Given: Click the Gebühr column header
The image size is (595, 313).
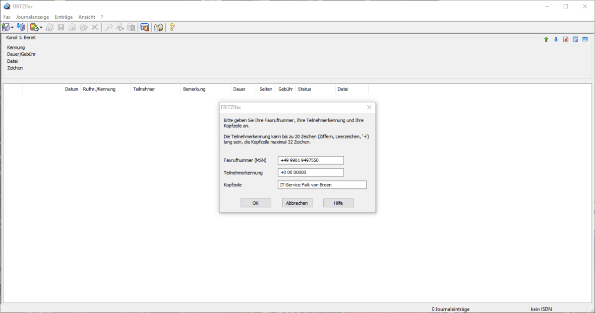Looking at the screenshot, I should [286, 89].
